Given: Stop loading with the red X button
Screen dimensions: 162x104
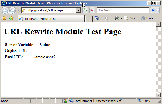Looking at the screenshot, I should (92, 10).
